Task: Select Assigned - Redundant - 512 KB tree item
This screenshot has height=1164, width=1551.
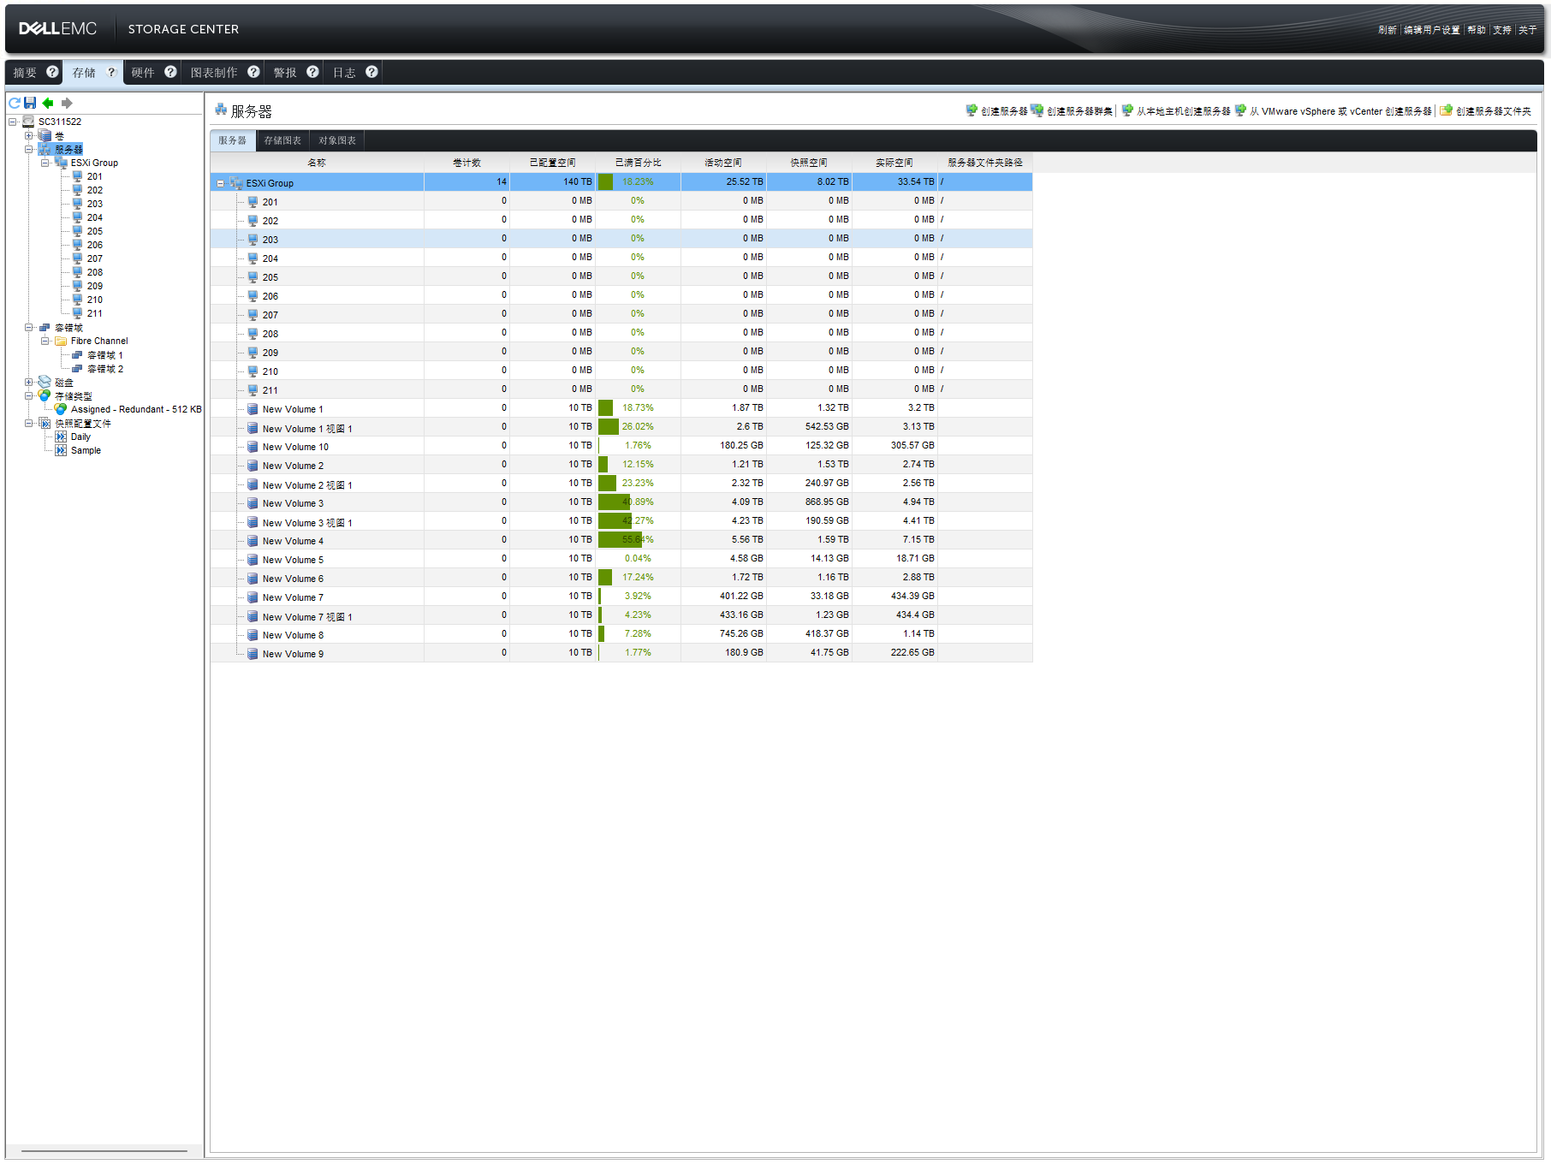Action: [x=136, y=409]
